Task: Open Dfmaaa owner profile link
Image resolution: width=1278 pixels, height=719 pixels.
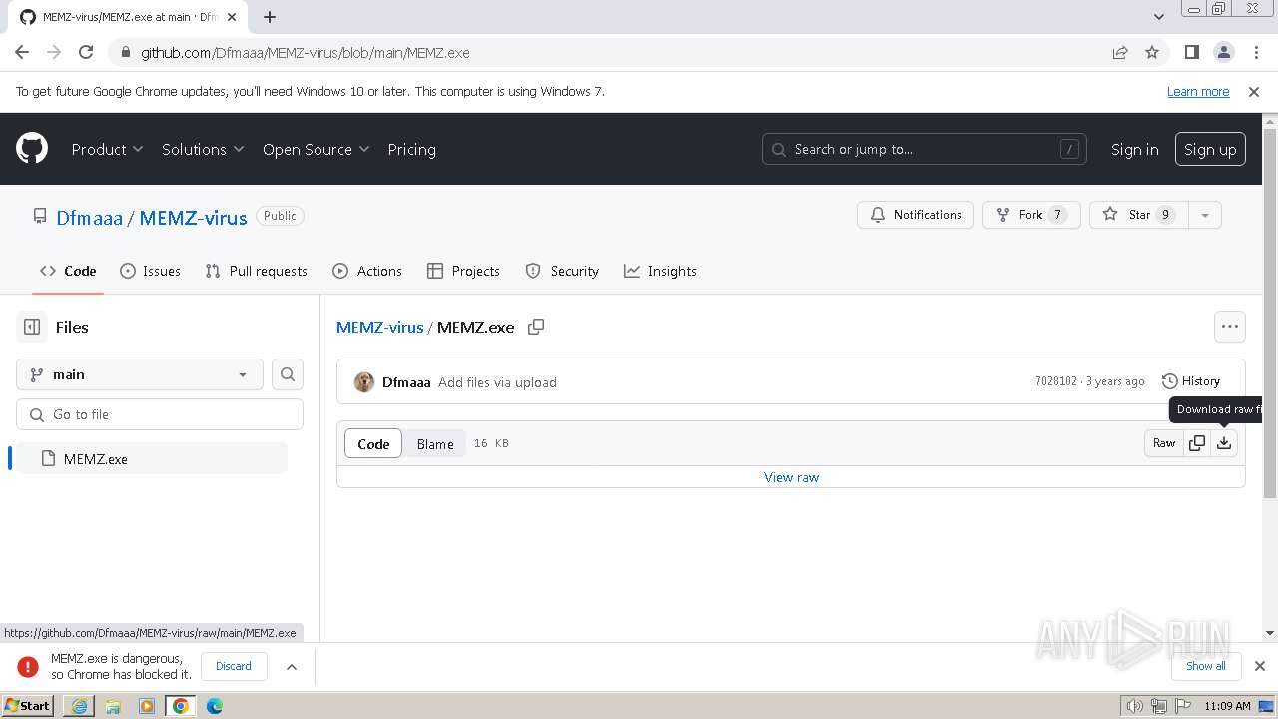Action: pos(90,217)
